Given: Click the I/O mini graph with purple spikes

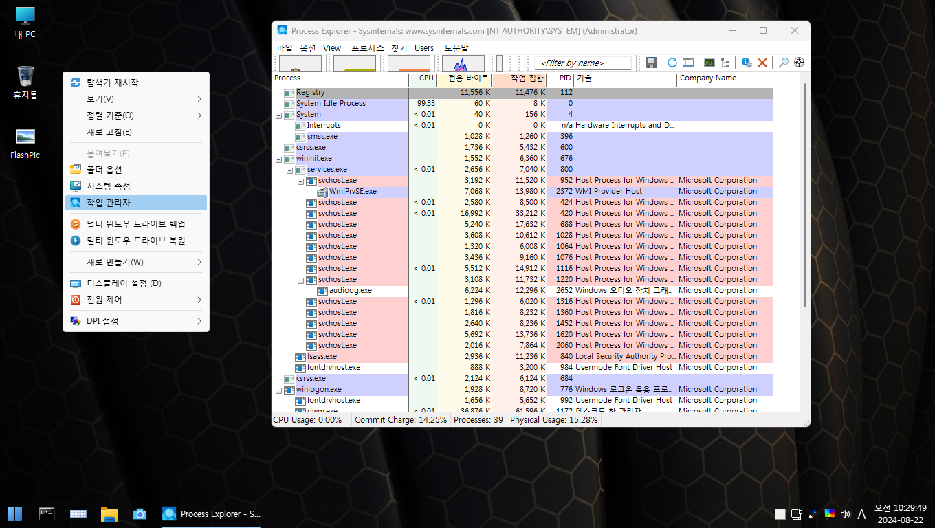Looking at the screenshot, I should click(463, 63).
